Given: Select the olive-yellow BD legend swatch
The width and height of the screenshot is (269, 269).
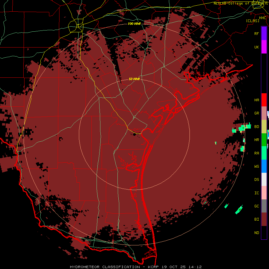Looking at the screenshot, I should pos(264,127).
